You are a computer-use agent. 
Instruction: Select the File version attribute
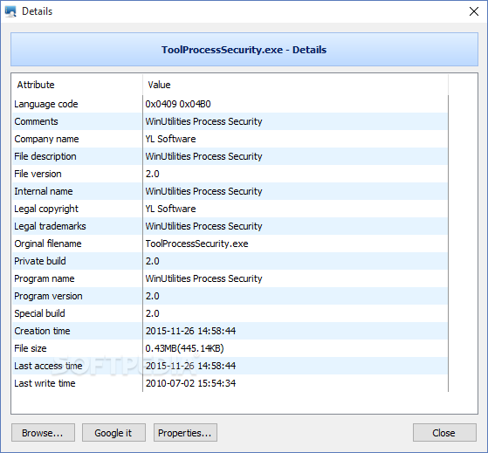pyautogui.click(x=38, y=174)
